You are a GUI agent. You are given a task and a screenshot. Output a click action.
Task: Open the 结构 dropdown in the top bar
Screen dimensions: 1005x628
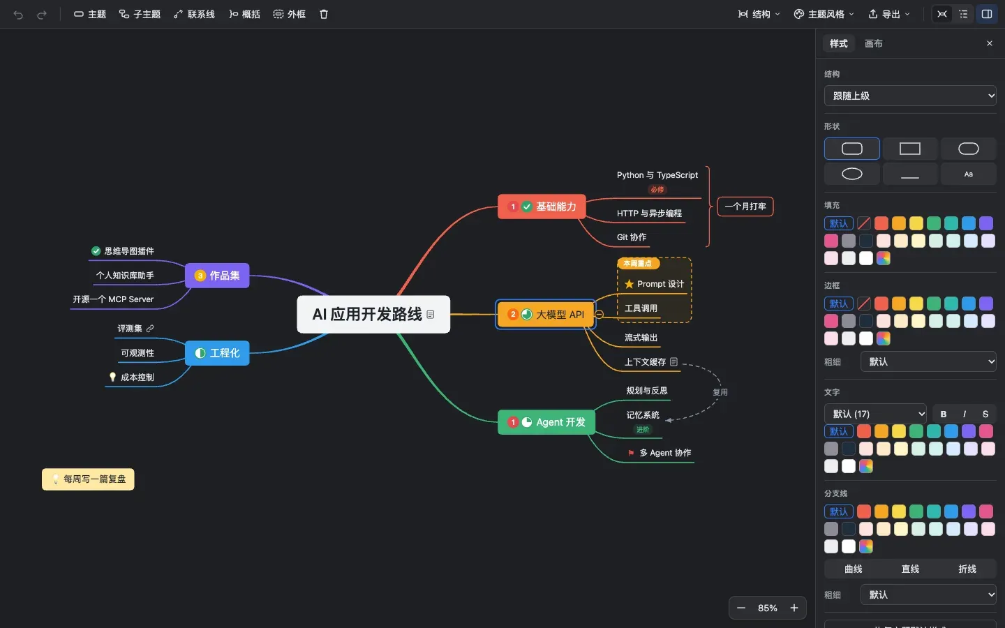pos(759,14)
